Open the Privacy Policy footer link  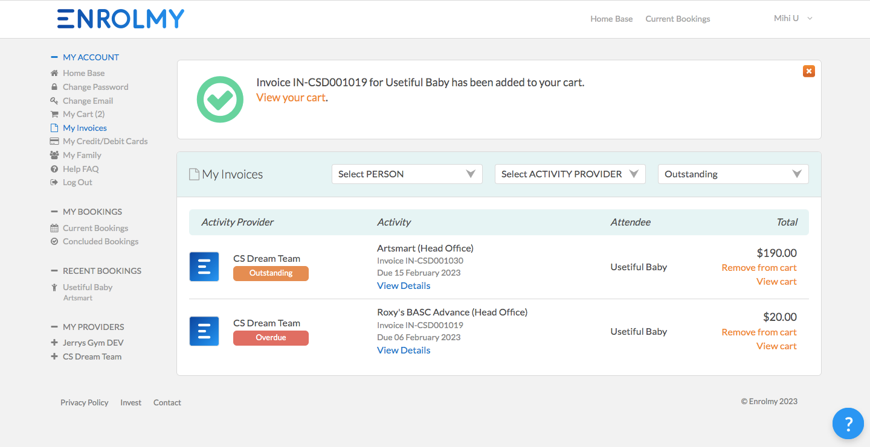pos(85,402)
